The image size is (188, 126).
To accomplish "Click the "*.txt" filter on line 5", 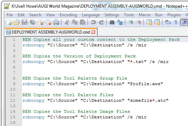I will (x=137, y=62).
